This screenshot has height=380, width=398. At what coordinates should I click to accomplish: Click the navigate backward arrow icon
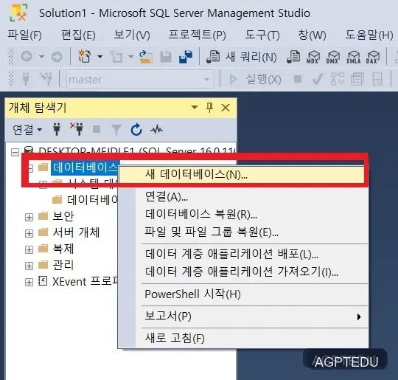(27, 56)
